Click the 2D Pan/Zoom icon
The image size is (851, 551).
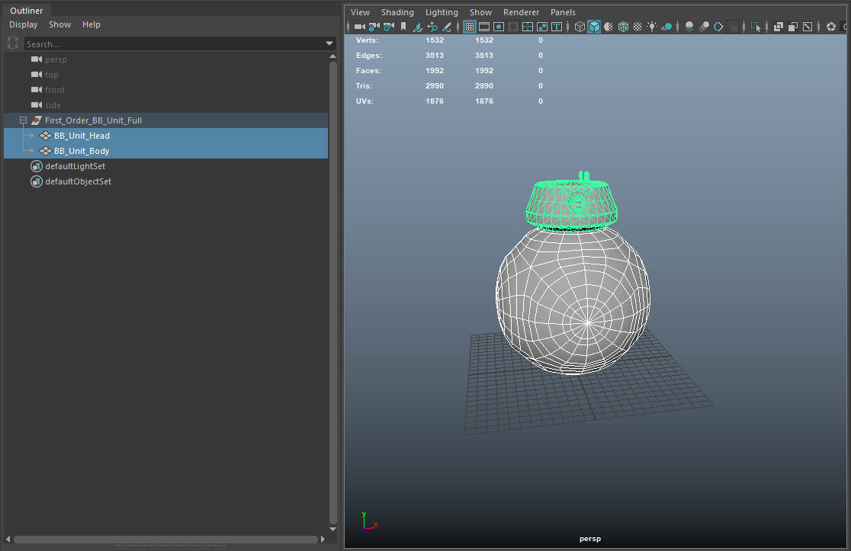coord(432,27)
